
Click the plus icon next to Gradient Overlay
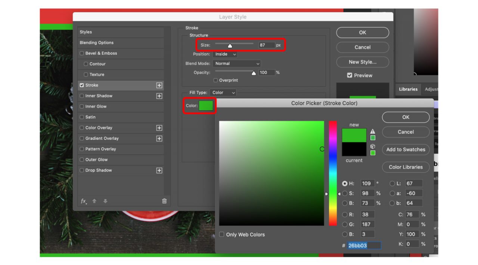(159, 138)
